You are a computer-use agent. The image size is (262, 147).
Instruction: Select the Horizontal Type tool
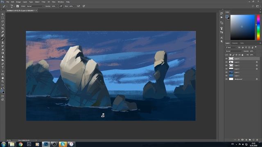[x=2, y=67]
